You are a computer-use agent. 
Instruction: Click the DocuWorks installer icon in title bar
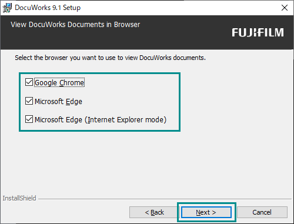point(7,8)
